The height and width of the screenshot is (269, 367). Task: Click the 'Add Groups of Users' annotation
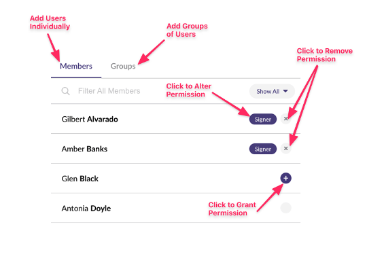[x=187, y=30]
